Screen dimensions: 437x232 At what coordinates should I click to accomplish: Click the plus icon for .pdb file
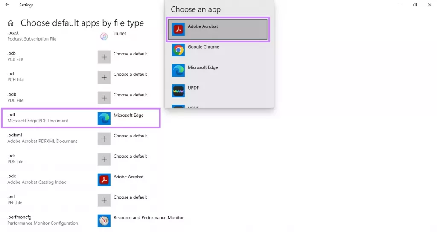[x=104, y=98]
